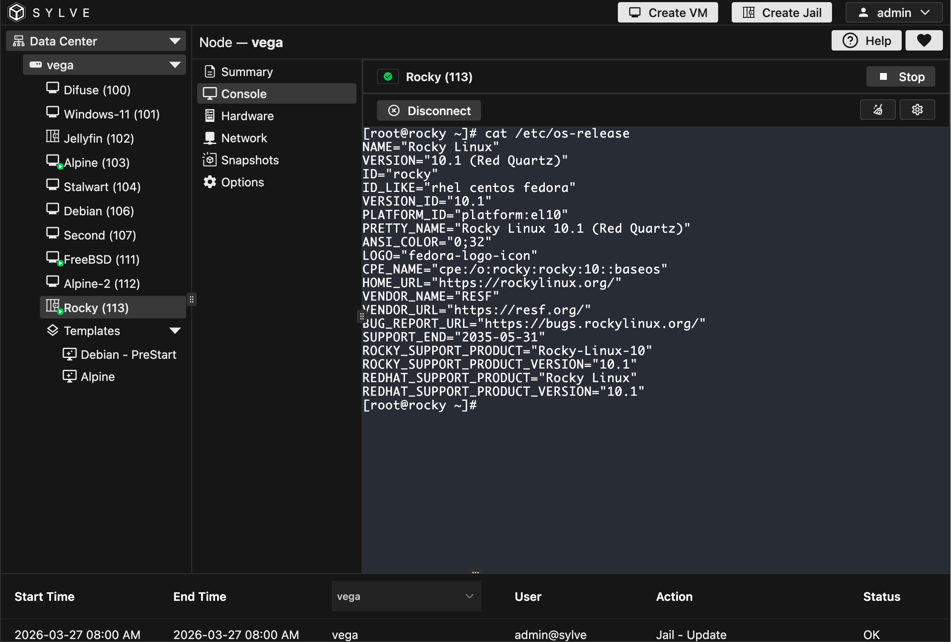Click the User column header
951x642 pixels.
pos(528,596)
